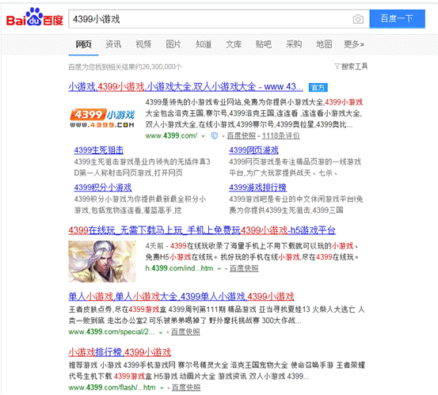Open 百度快照 for www.4399.com/special result
438x395 pixels.
click(185, 332)
